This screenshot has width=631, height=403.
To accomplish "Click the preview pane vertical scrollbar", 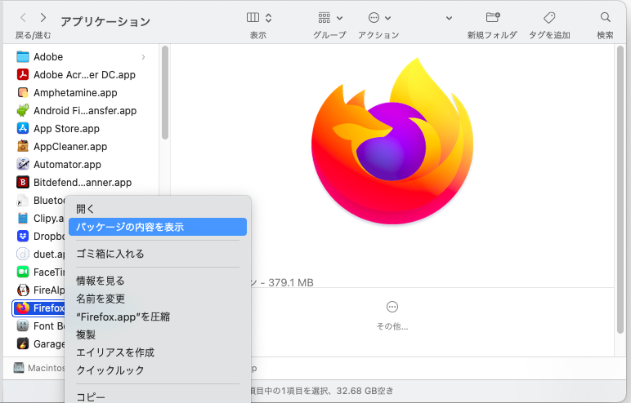I will tap(620, 188).
